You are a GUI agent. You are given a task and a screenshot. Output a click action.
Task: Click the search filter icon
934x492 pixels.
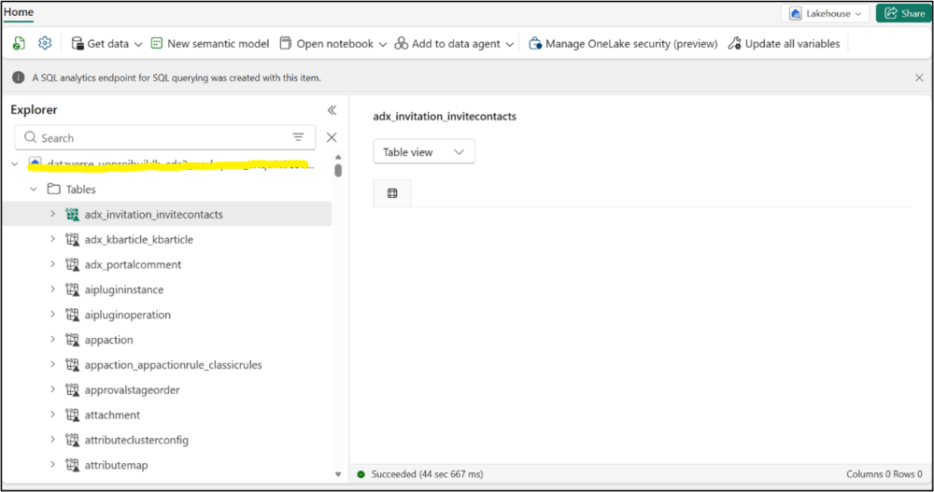(299, 137)
